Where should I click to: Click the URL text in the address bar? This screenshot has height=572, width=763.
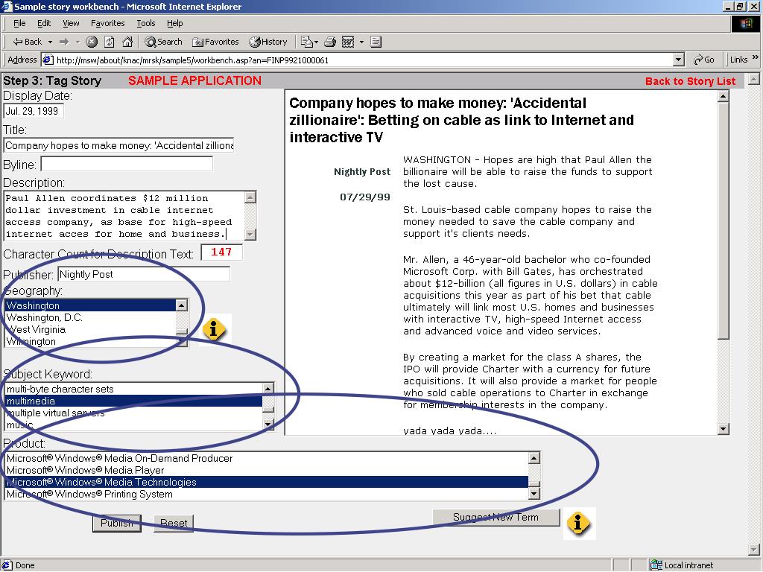click(192, 60)
